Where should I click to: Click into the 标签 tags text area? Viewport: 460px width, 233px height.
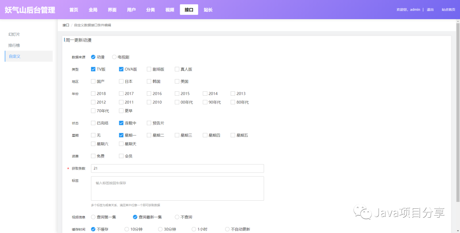(x=178, y=188)
